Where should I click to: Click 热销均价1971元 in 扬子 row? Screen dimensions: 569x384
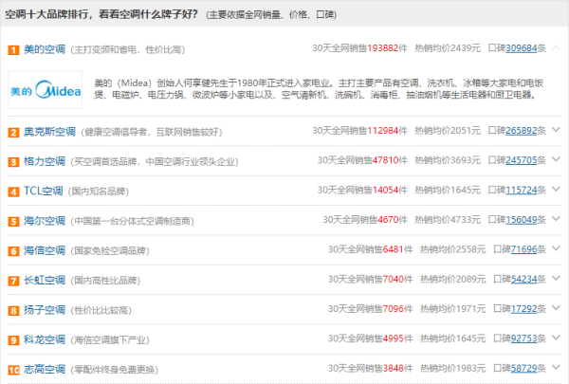453,309
